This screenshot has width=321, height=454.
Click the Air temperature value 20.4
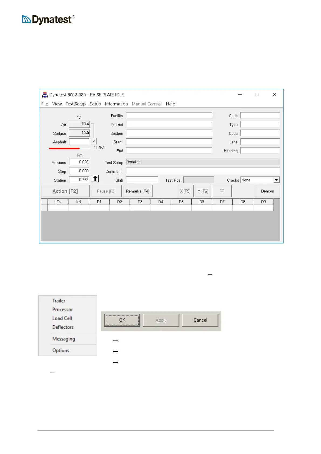click(79, 124)
